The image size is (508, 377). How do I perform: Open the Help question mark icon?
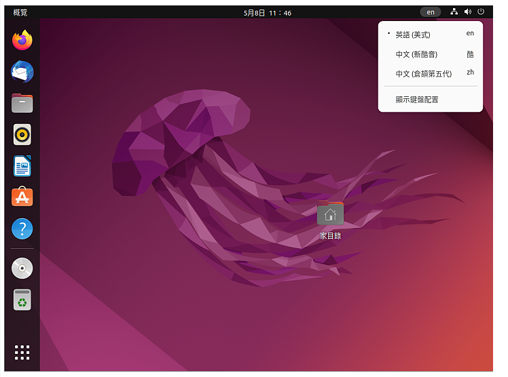point(22,229)
